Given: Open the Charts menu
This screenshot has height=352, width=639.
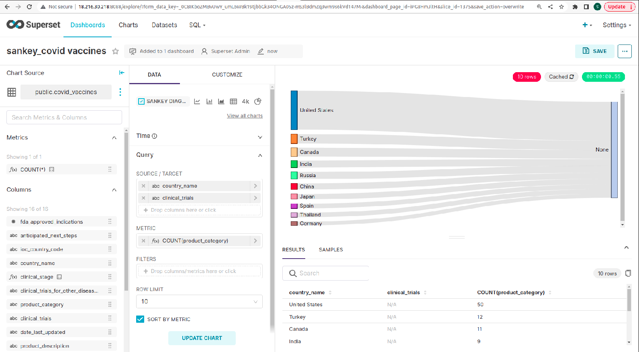Looking at the screenshot, I should point(128,25).
